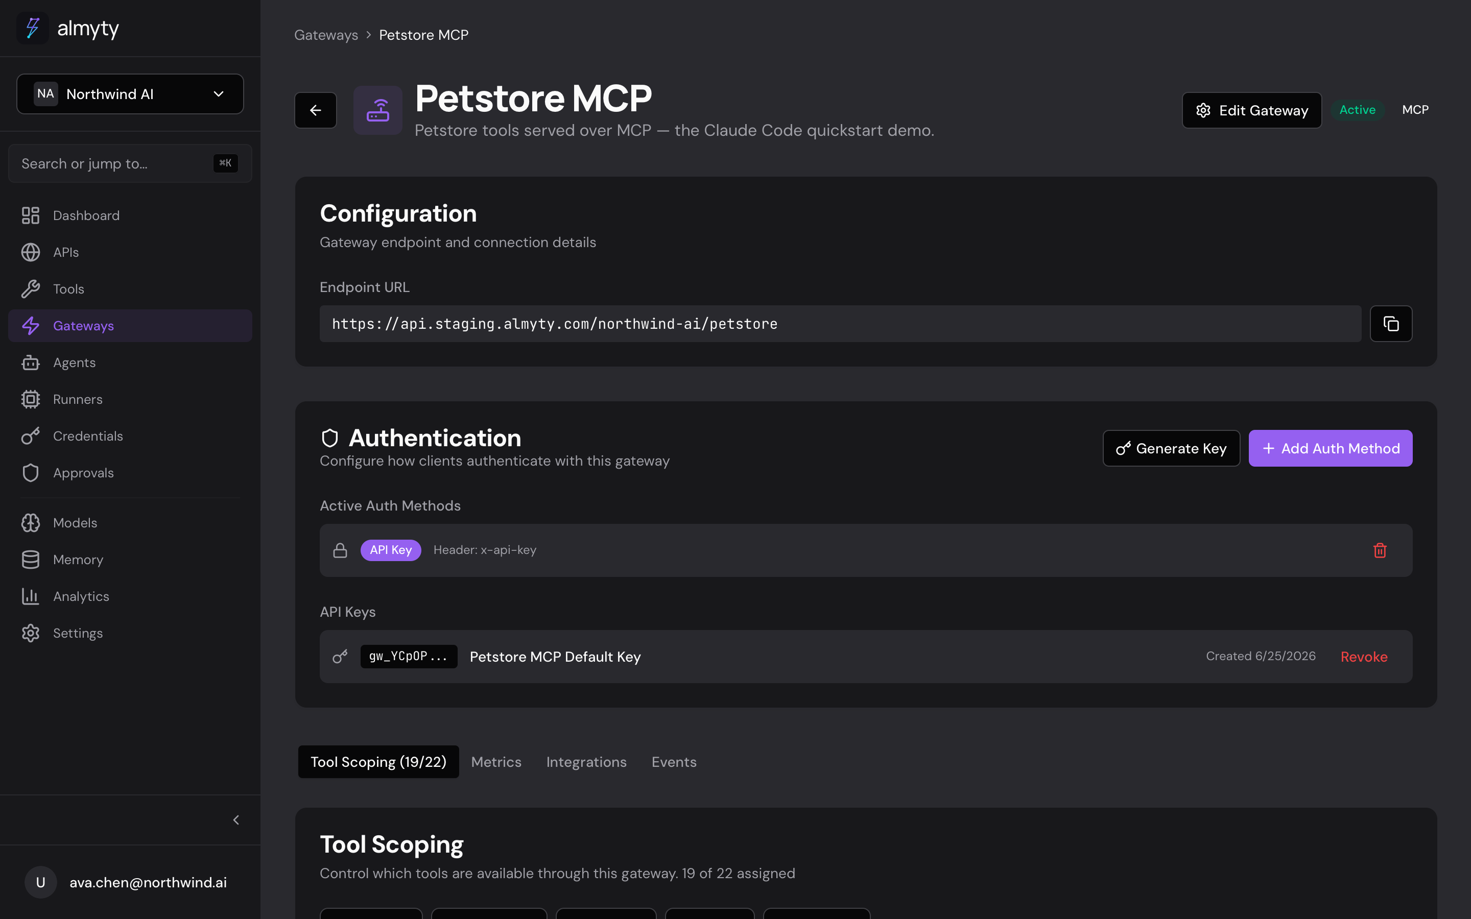Open the Events tab
This screenshot has width=1471, height=919.
674,762
